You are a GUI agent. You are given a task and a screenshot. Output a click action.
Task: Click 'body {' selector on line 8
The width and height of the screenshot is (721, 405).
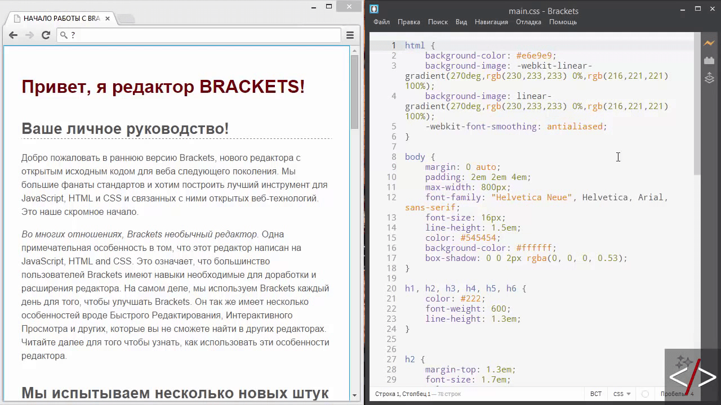coord(420,157)
